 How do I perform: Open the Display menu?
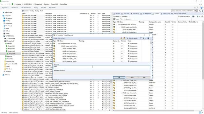[x=37, y=11]
